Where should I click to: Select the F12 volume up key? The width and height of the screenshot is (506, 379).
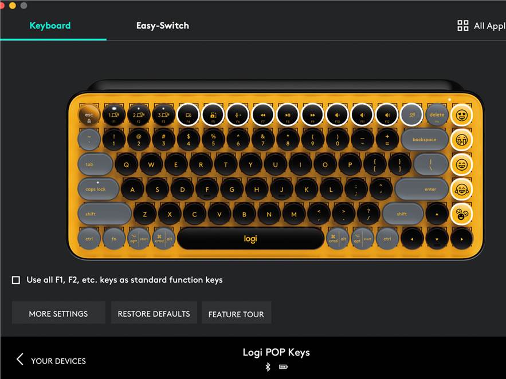387,115
